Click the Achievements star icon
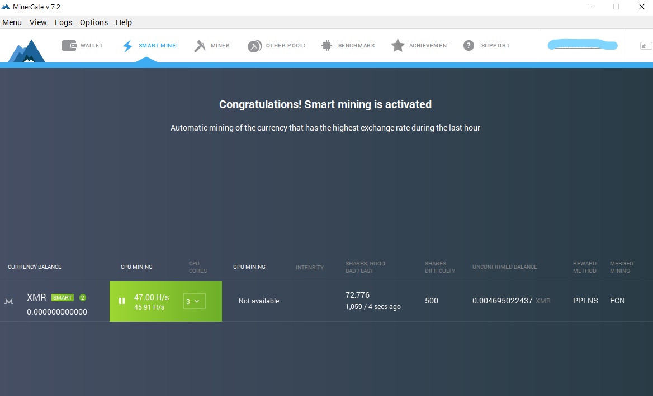653x396 pixels. 398,45
